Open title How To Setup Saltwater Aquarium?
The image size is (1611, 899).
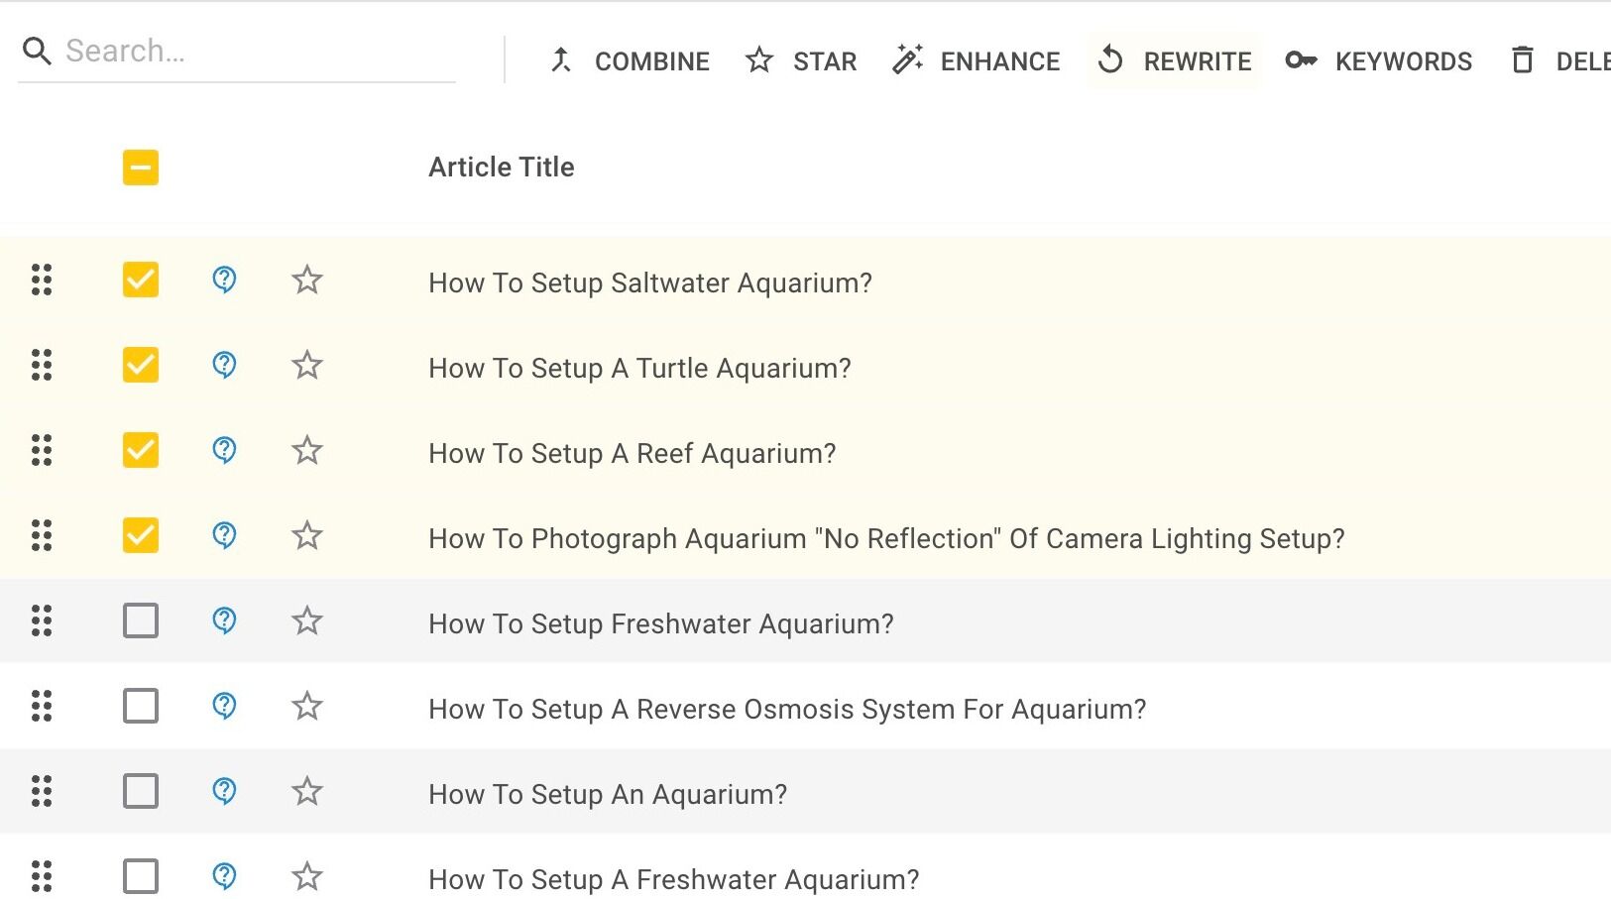[x=650, y=283]
